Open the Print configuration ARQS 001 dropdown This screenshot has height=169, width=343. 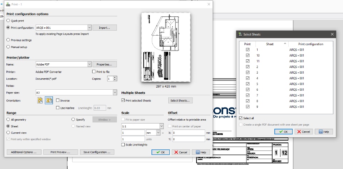89,28
